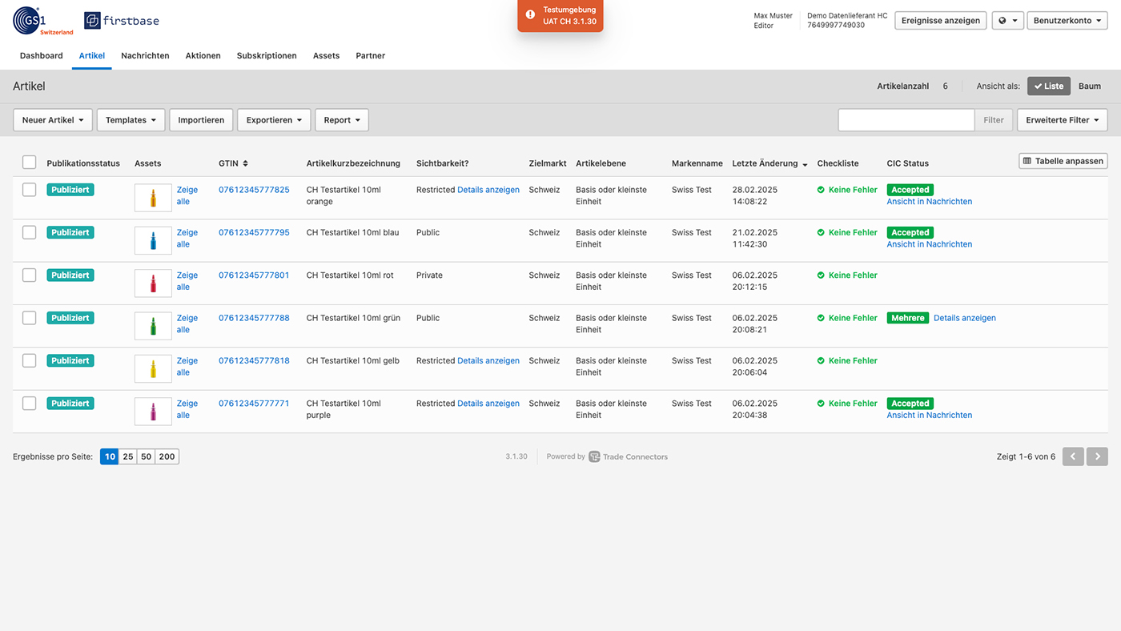Open the Aktionen tab
This screenshot has width=1121, height=631.
click(203, 56)
